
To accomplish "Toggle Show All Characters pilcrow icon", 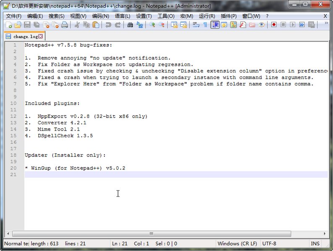I will click(205, 25).
